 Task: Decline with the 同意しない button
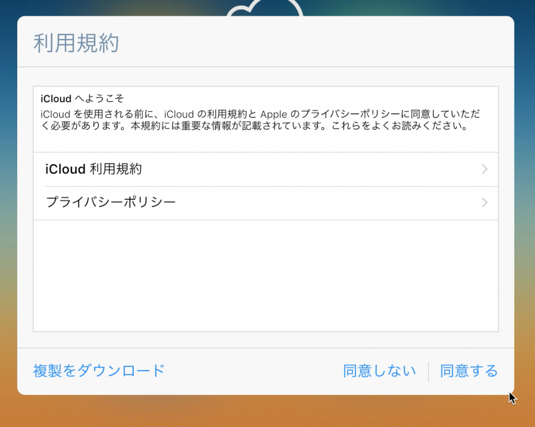point(379,371)
